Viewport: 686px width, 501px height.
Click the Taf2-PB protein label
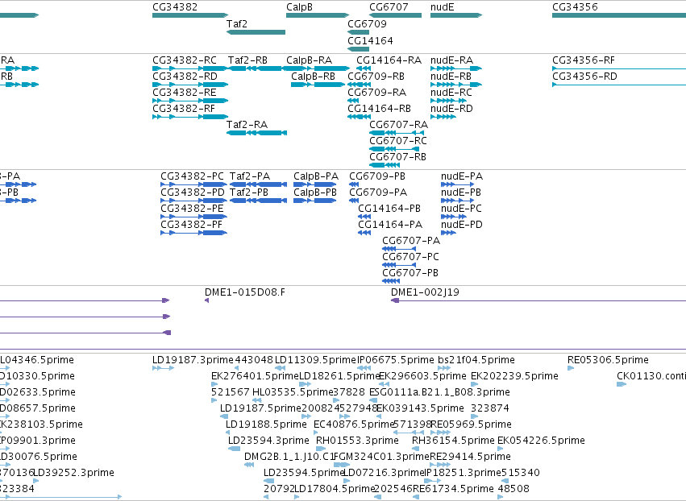coord(249,193)
